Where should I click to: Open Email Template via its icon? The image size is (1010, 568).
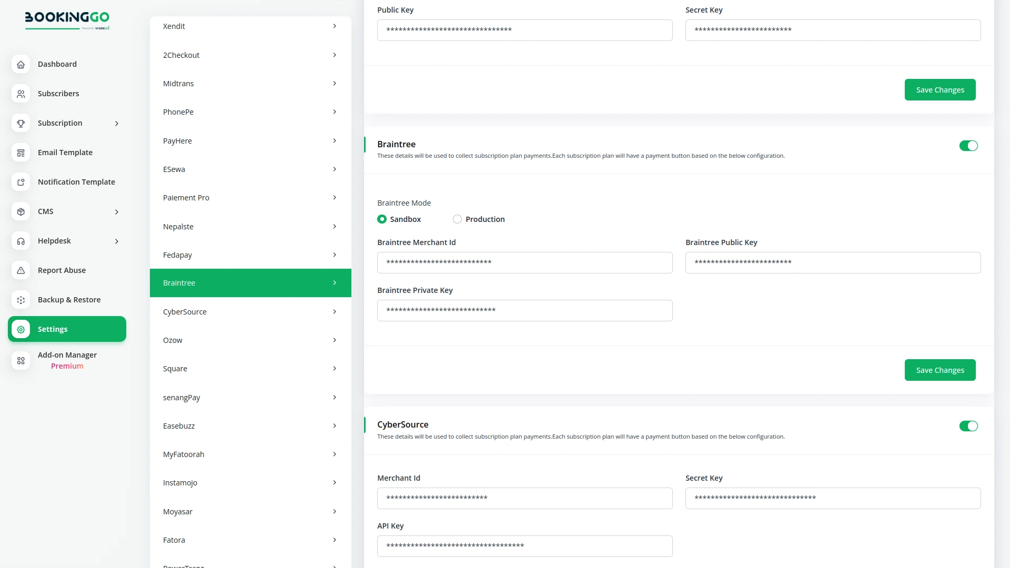pos(21,153)
